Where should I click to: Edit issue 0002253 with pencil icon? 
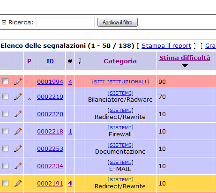click(x=18, y=148)
